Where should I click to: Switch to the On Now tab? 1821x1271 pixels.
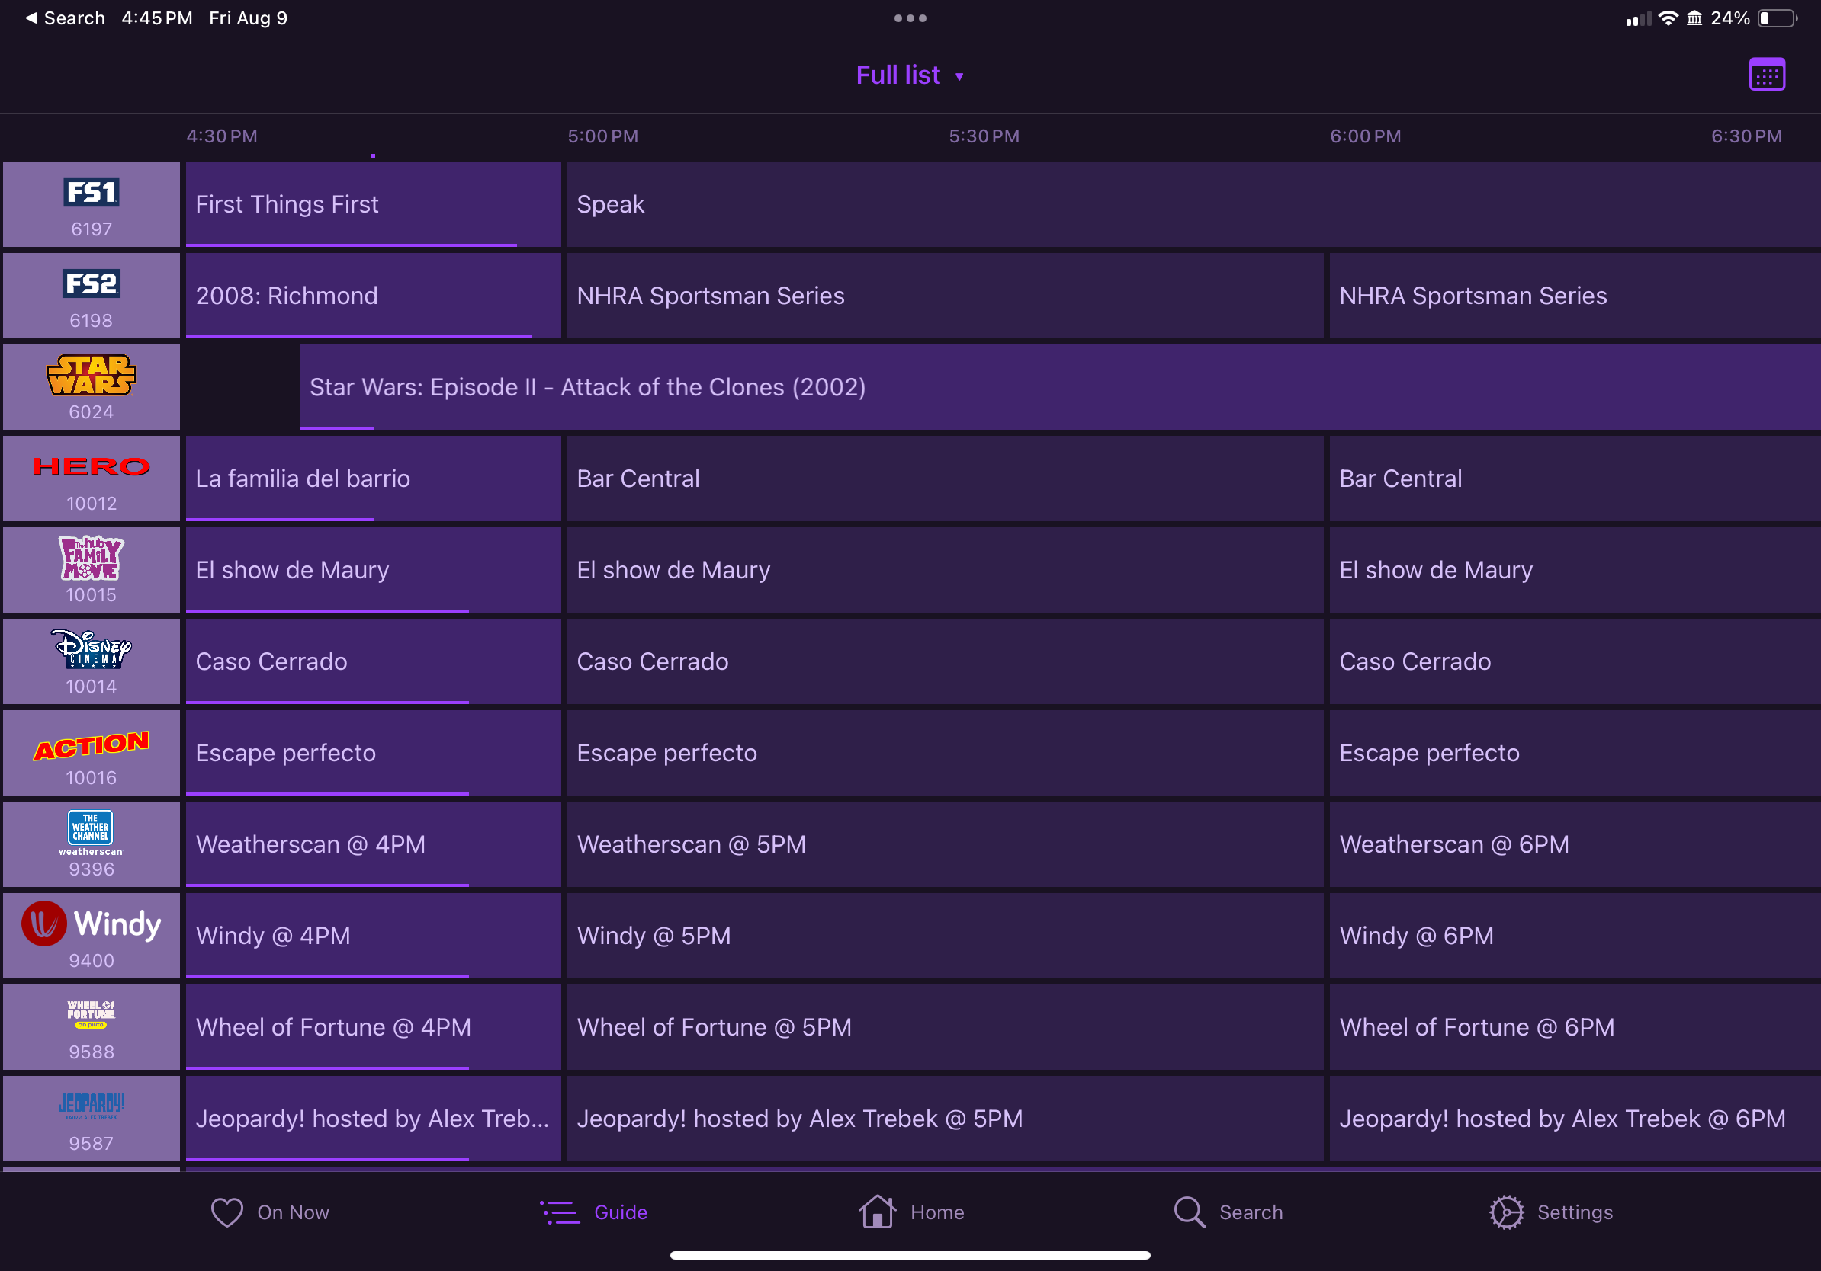coord(271,1212)
